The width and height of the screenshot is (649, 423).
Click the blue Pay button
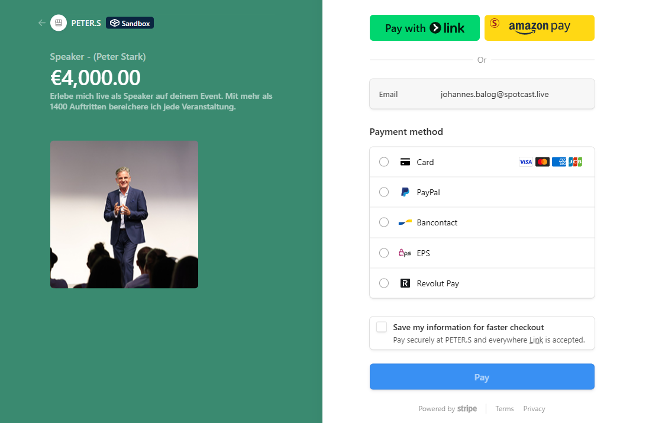(x=482, y=376)
